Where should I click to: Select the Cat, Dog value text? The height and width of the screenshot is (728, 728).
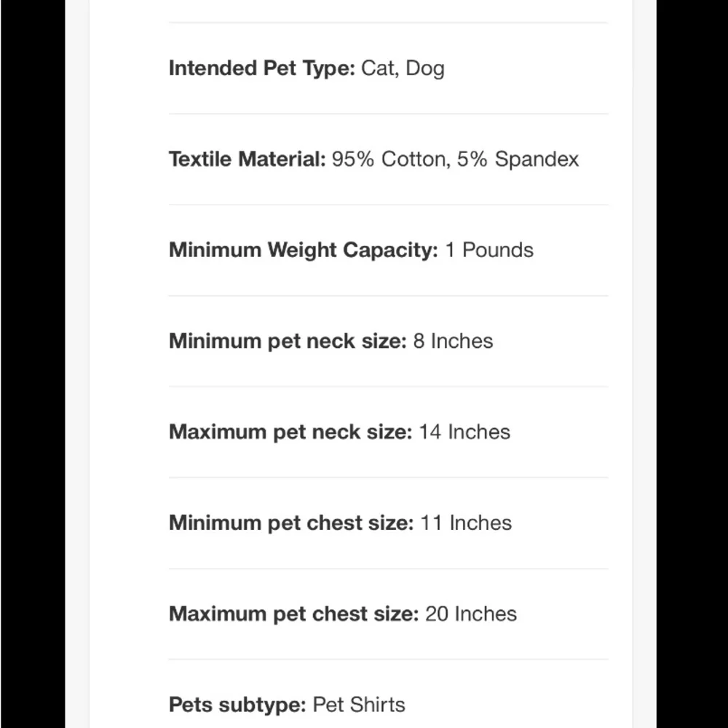[403, 68]
